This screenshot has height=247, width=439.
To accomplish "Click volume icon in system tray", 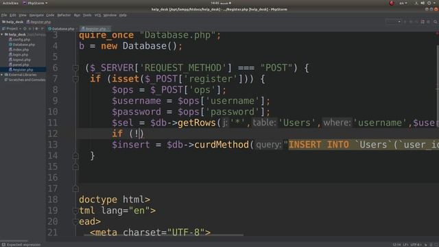I will pos(423,3).
